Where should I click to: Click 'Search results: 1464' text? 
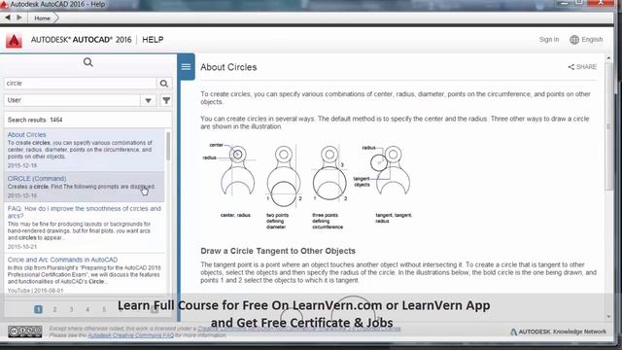point(35,120)
